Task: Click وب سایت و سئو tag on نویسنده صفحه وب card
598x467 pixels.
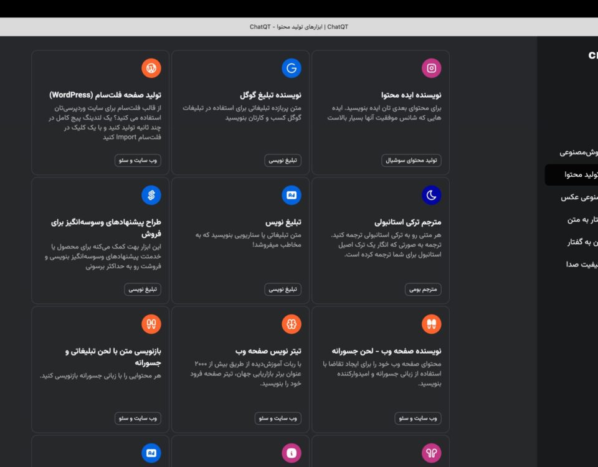Action: [x=418, y=418]
